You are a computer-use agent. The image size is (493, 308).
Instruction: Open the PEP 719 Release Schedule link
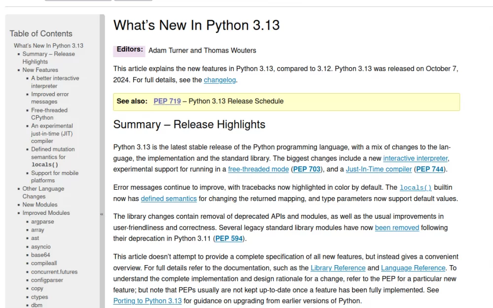tap(167, 101)
